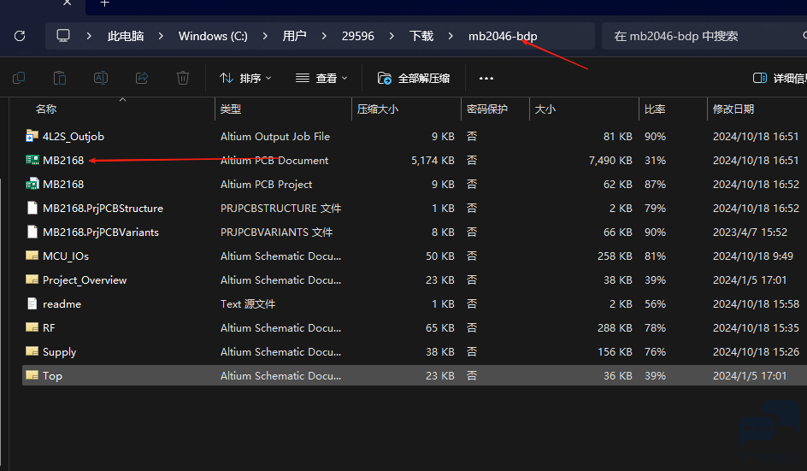
Task: Expand the chevron after 下载
Action: click(x=451, y=36)
